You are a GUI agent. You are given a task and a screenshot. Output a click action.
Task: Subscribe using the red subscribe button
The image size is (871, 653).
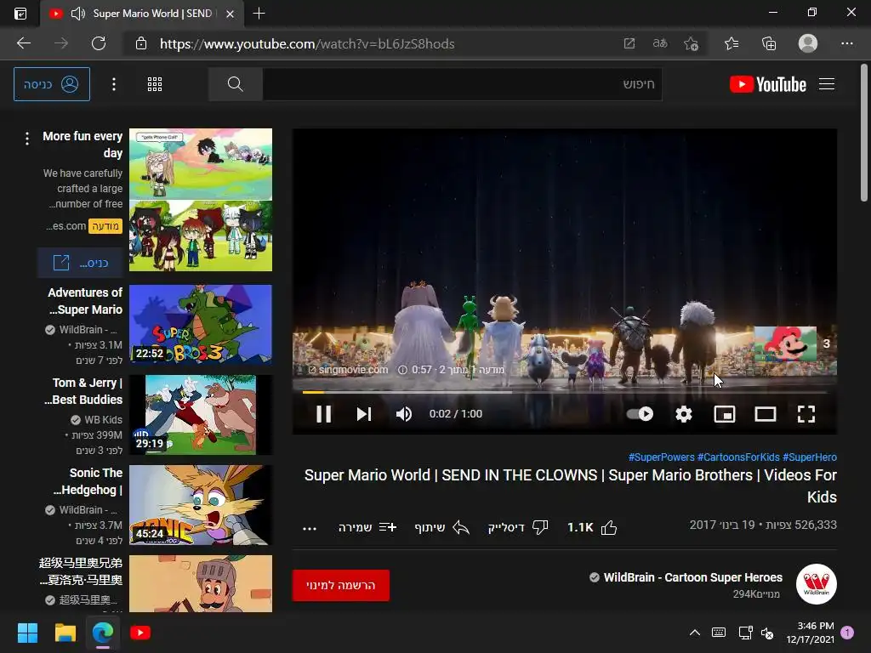point(340,585)
